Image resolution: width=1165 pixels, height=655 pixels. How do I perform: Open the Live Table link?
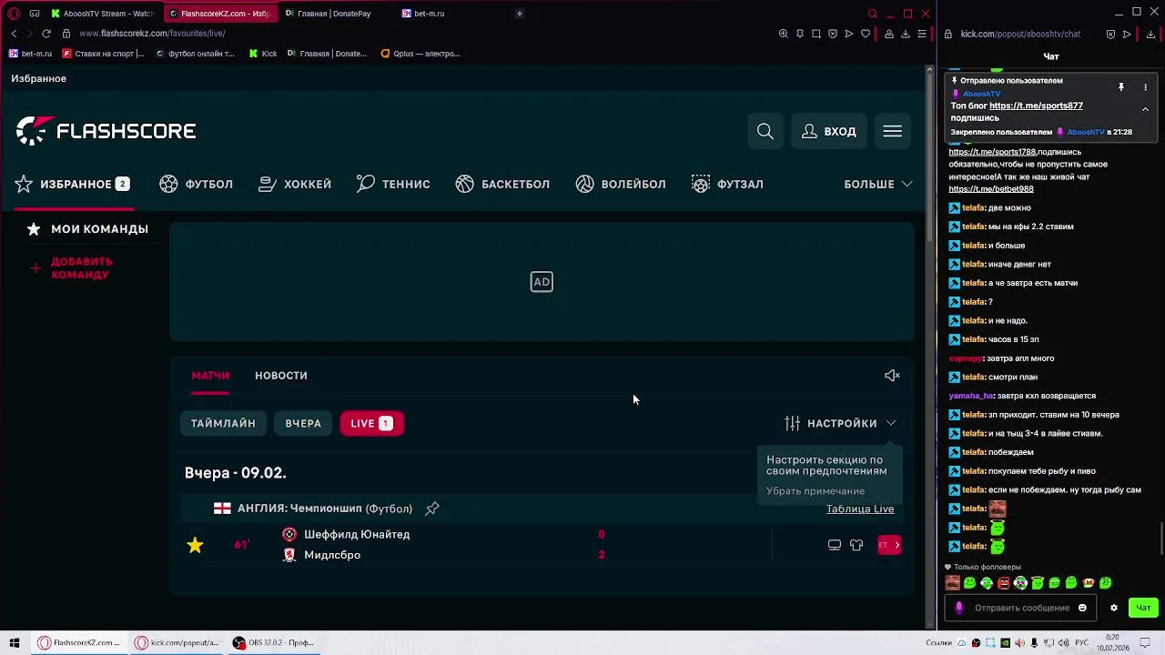pyautogui.click(x=860, y=509)
